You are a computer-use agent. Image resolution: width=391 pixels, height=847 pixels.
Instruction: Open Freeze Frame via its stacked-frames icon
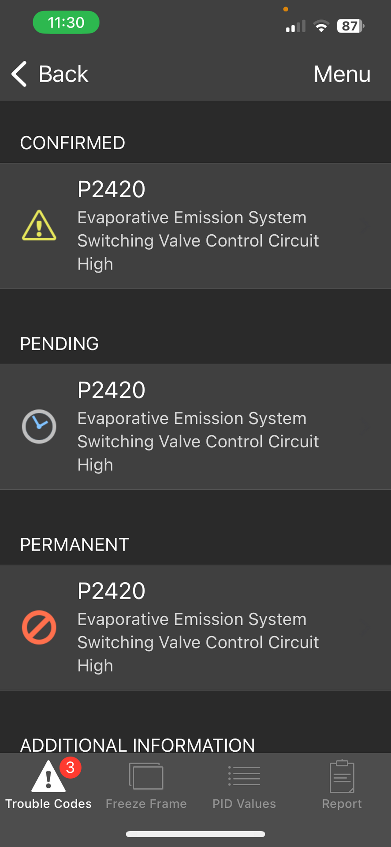pos(146,776)
